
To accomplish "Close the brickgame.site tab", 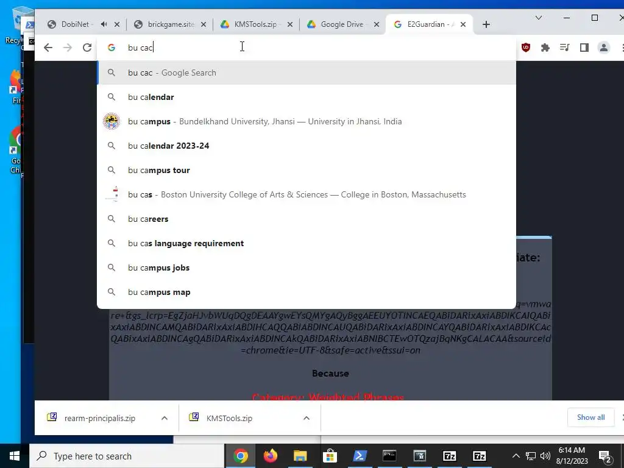I will 204,24.
